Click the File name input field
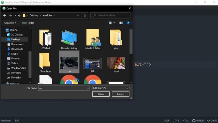This screenshot has width=218, height=123. click(x=64, y=88)
